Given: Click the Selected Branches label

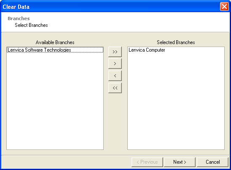Looking at the screenshot, I should (x=176, y=42).
